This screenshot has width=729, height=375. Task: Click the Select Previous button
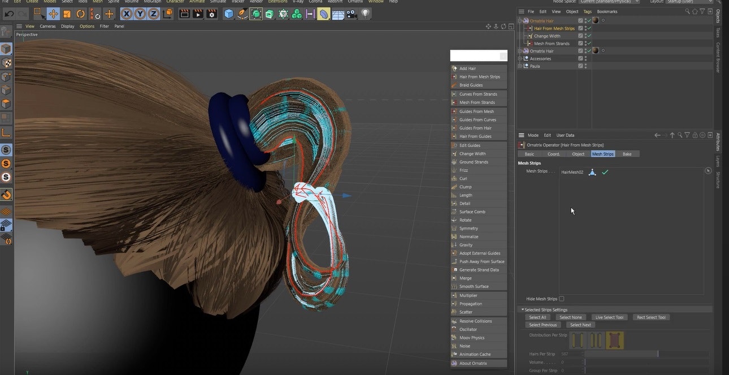coord(543,325)
